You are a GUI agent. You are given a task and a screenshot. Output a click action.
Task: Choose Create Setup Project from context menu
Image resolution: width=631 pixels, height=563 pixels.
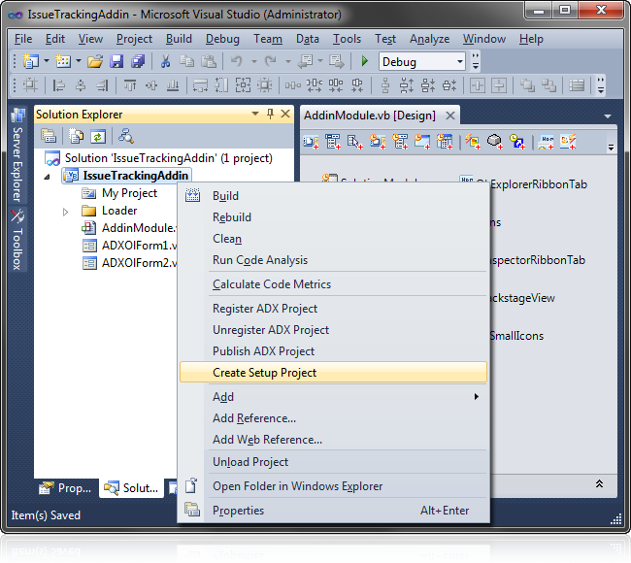coord(333,373)
